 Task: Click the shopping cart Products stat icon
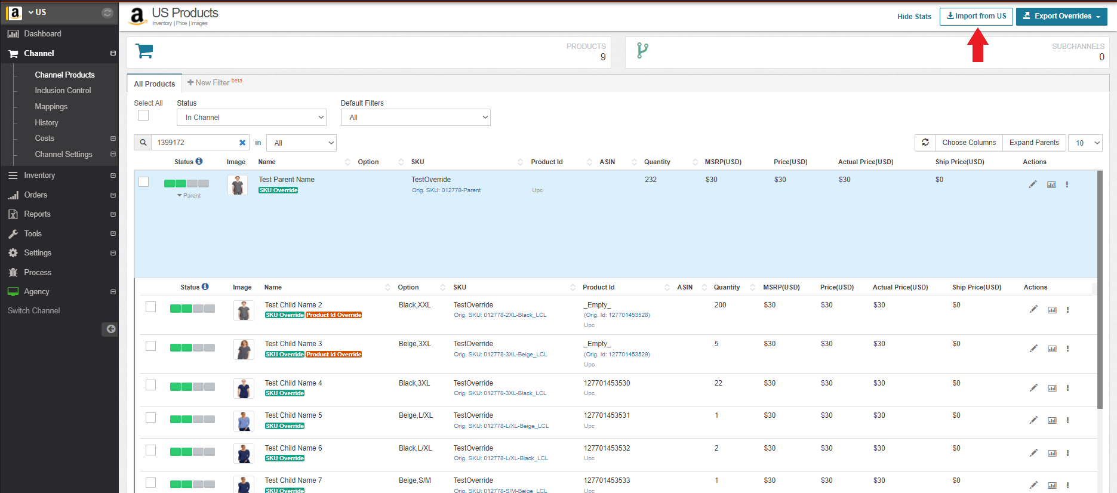coord(144,51)
